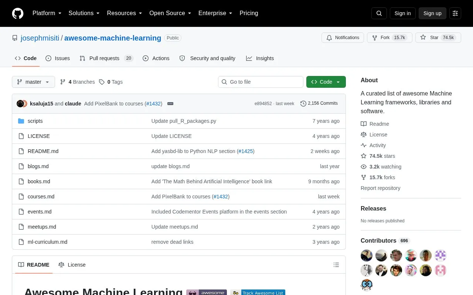Expand the Open Source menu

coord(170,13)
